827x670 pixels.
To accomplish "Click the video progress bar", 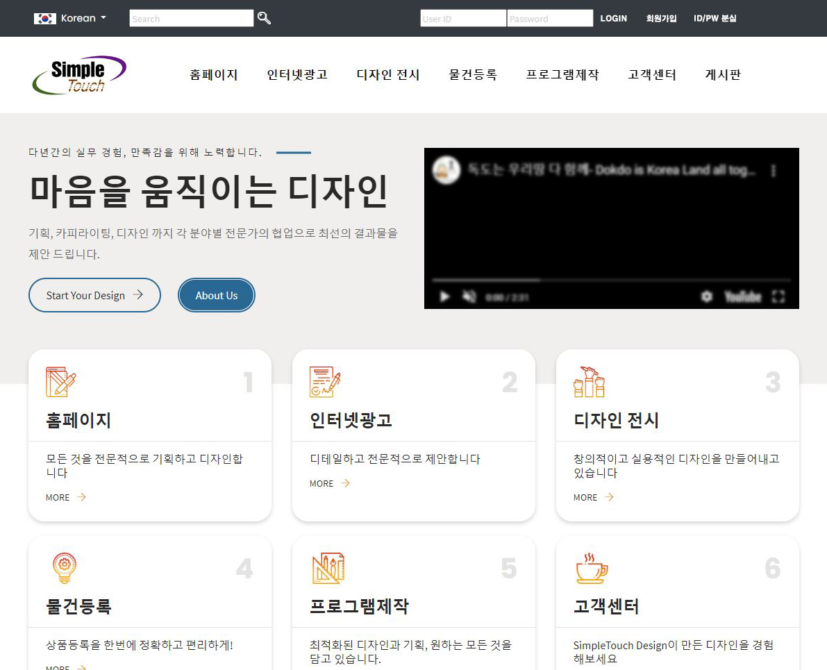I will coord(611,280).
